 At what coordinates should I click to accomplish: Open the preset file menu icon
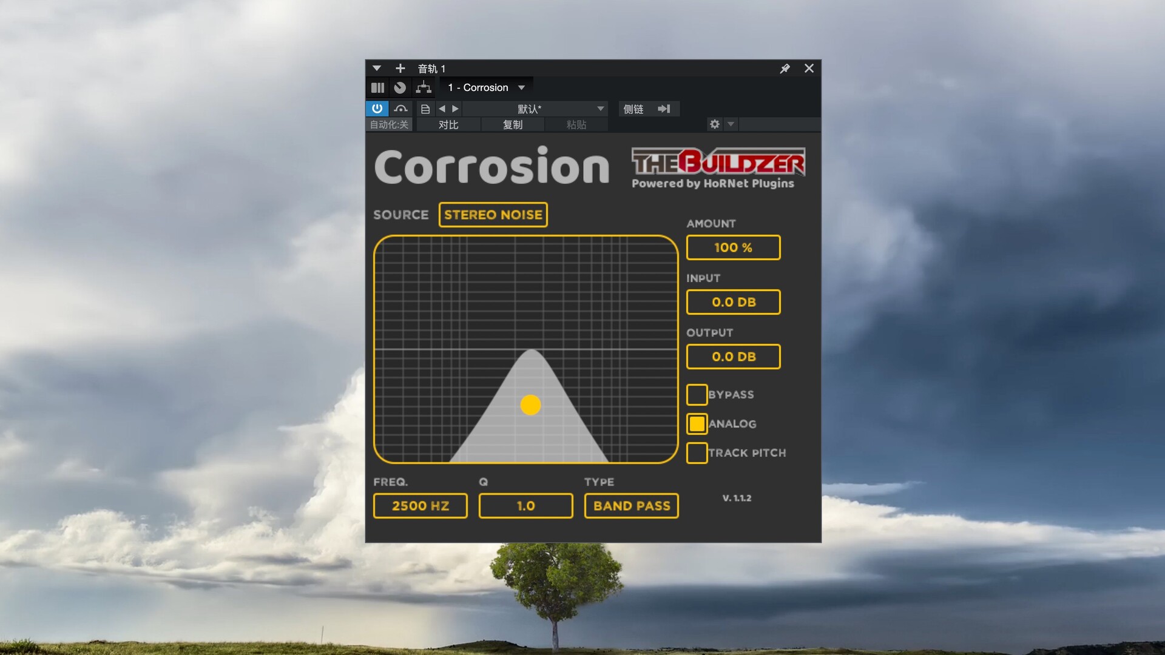pos(425,109)
